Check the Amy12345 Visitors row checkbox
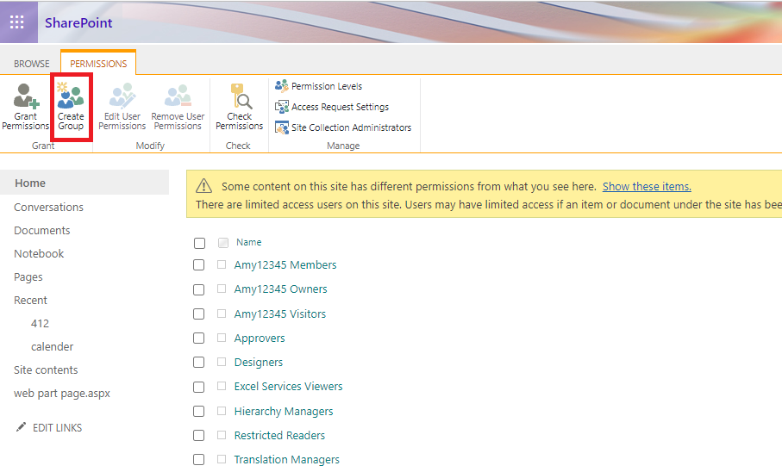Viewport: 782px width, 472px height. click(198, 314)
